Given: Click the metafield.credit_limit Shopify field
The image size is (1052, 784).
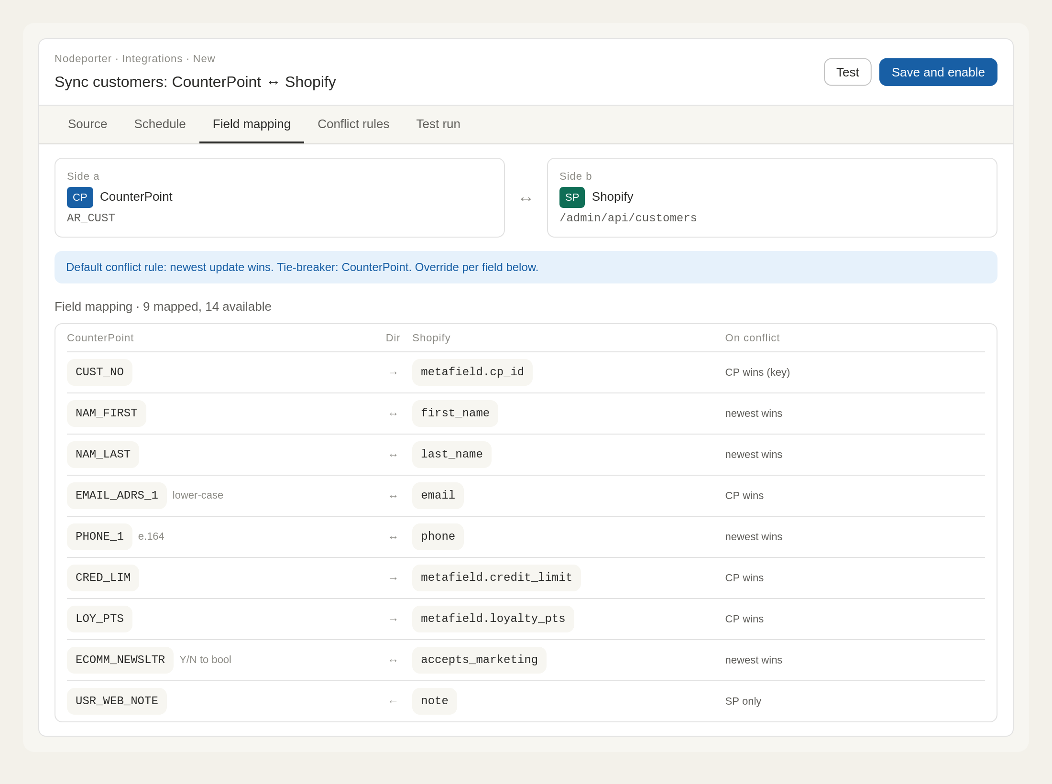Looking at the screenshot, I should click(x=496, y=577).
